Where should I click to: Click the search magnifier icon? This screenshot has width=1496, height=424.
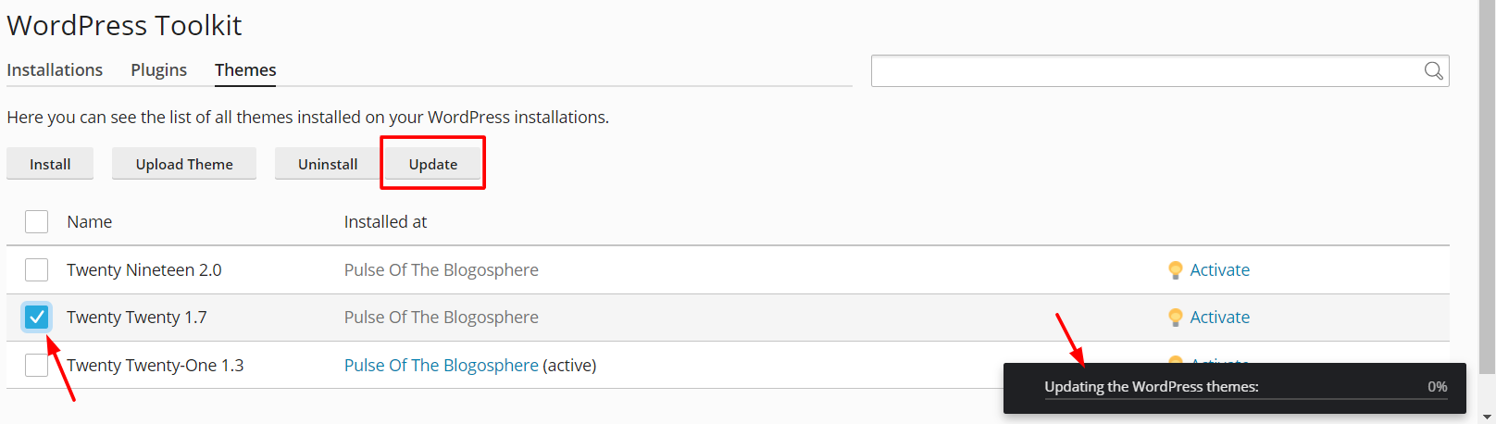(x=1433, y=70)
